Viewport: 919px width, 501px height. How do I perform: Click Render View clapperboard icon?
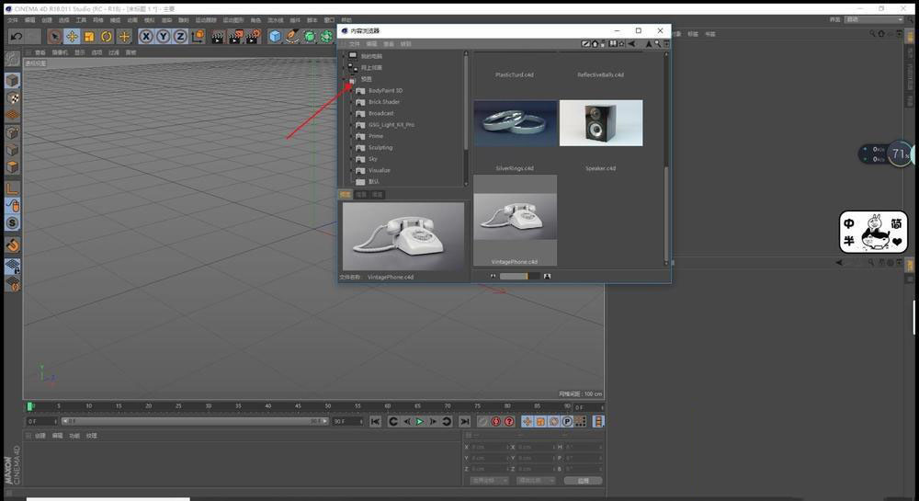pos(218,37)
